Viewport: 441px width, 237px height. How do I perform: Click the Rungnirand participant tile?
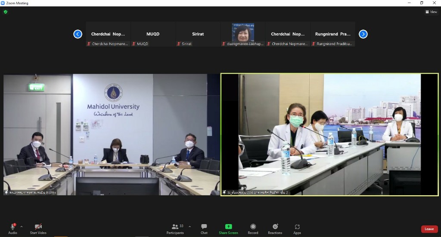(332, 34)
